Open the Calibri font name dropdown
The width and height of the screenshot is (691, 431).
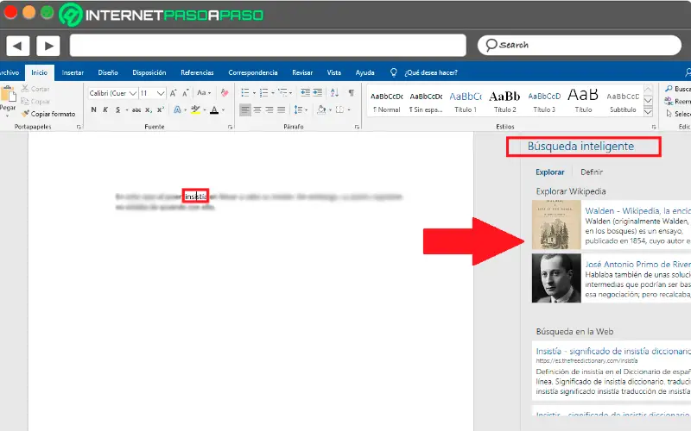pyautogui.click(x=133, y=93)
